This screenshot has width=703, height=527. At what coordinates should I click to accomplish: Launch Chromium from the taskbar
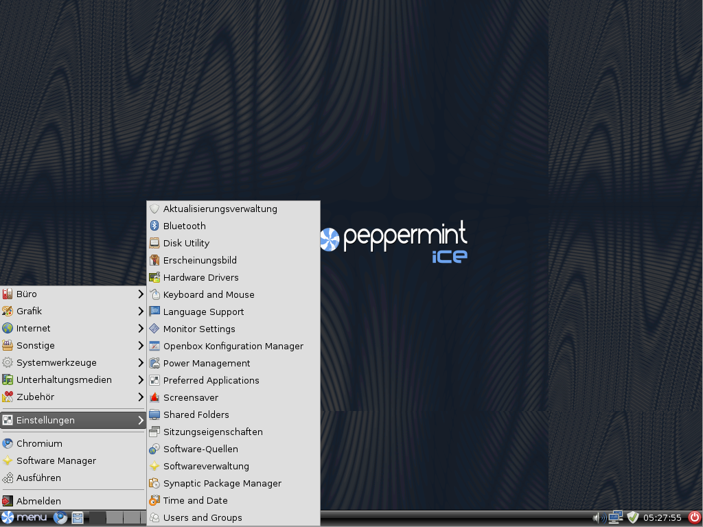coord(60,517)
